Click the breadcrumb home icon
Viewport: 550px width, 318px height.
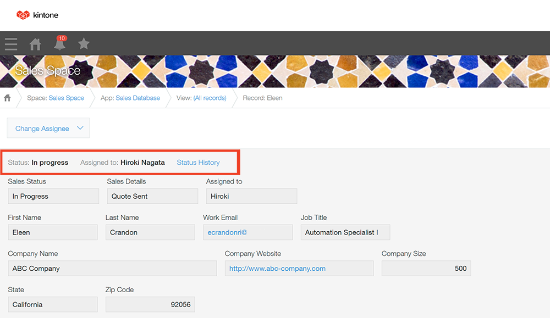click(x=8, y=98)
